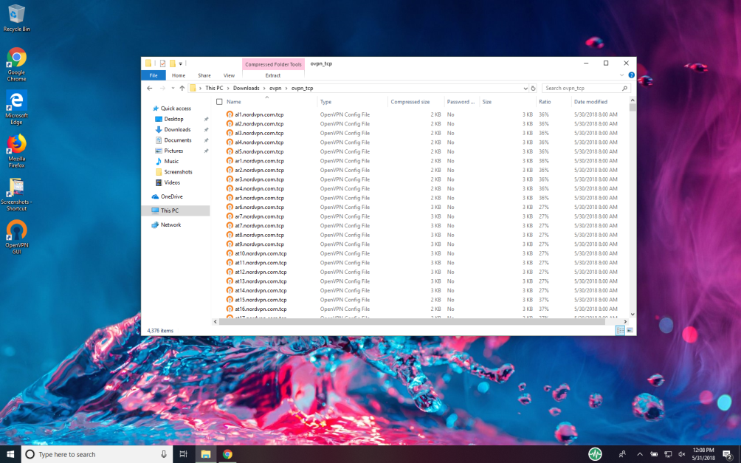This screenshot has width=741, height=463.
Task: Click the at10.nordvpn.com.tcp file icon
Action: tap(230, 253)
